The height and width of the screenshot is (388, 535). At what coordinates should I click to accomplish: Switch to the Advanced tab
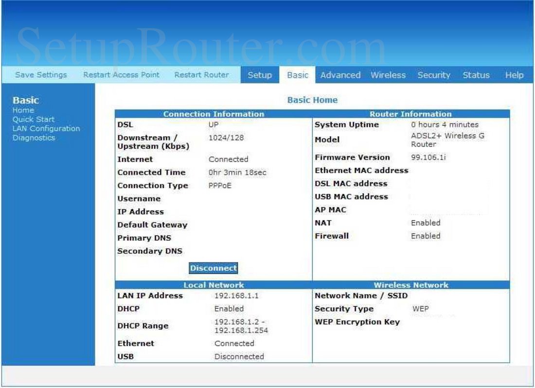tap(340, 75)
